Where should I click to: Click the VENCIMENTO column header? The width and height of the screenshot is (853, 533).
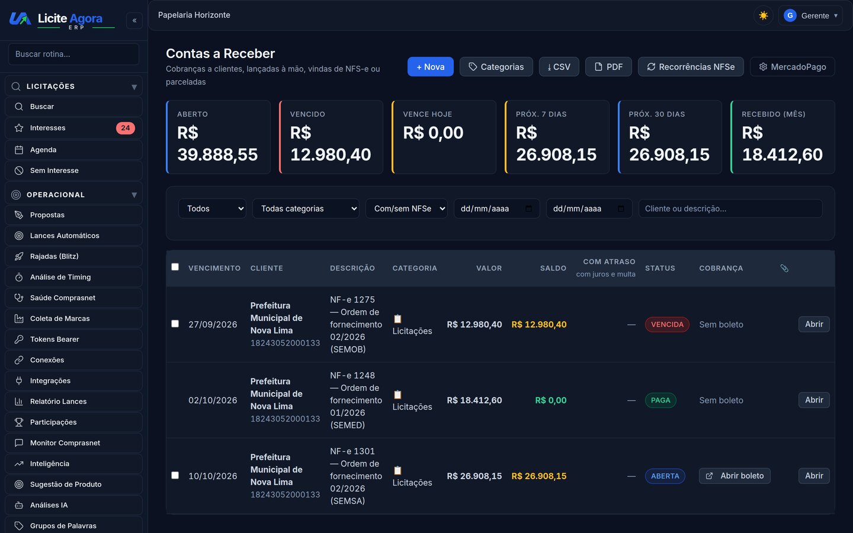click(214, 268)
